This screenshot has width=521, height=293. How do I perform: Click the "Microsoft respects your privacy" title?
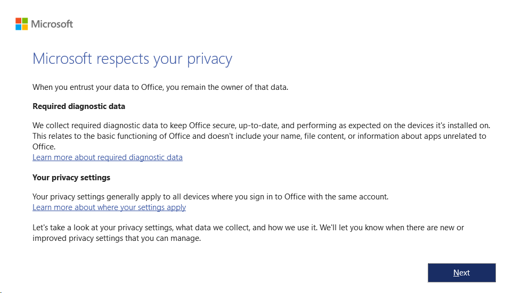pos(132,59)
